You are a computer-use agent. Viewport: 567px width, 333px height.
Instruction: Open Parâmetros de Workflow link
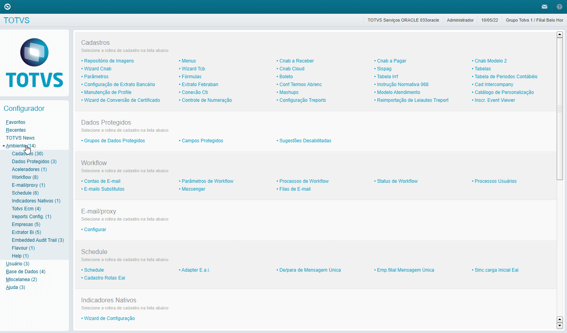208,181
